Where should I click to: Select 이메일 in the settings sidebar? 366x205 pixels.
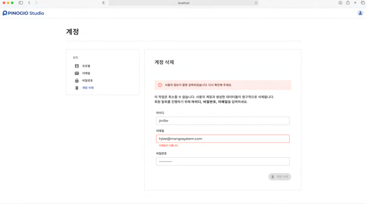[x=86, y=73]
